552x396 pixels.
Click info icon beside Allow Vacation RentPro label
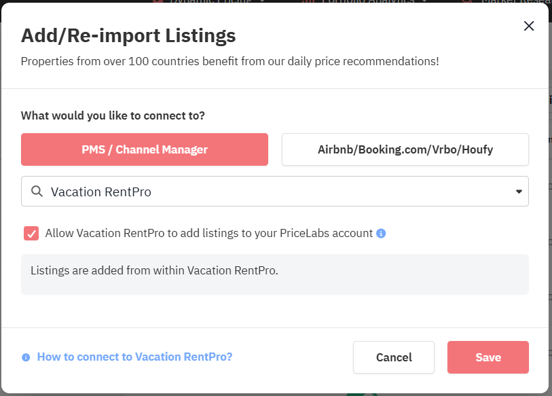(x=381, y=234)
